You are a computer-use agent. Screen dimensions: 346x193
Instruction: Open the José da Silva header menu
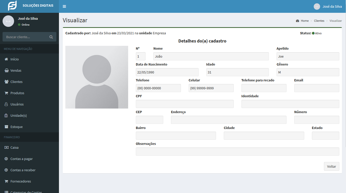pyautogui.click(x=328, y=6)
